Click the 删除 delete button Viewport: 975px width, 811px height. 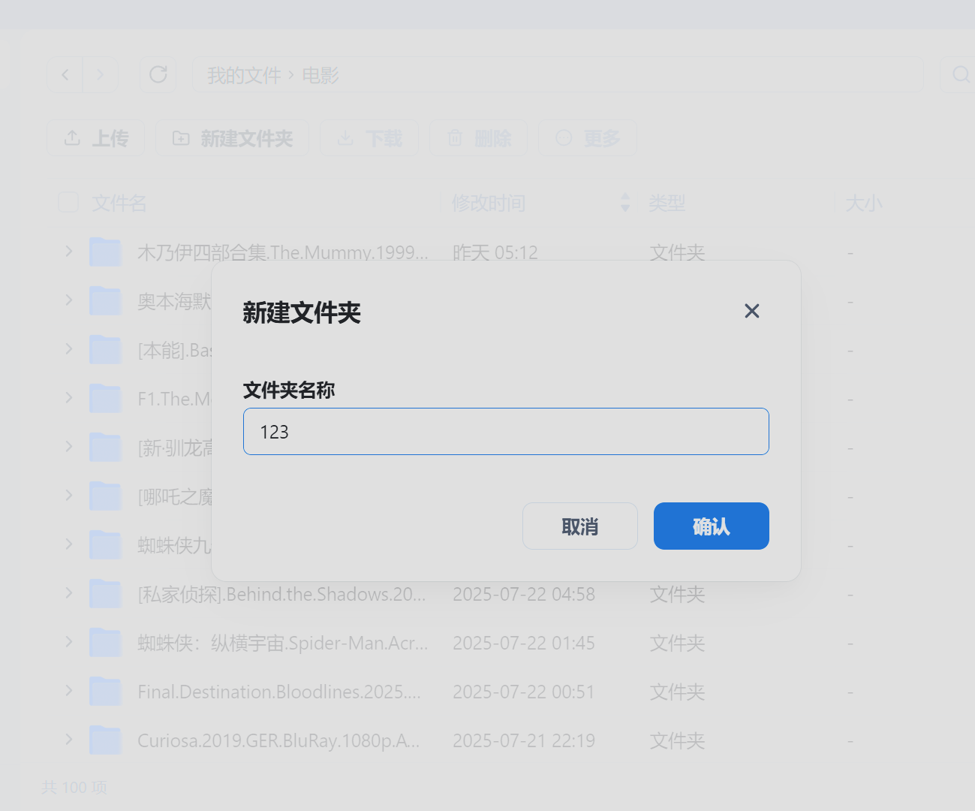pos(479,138)
